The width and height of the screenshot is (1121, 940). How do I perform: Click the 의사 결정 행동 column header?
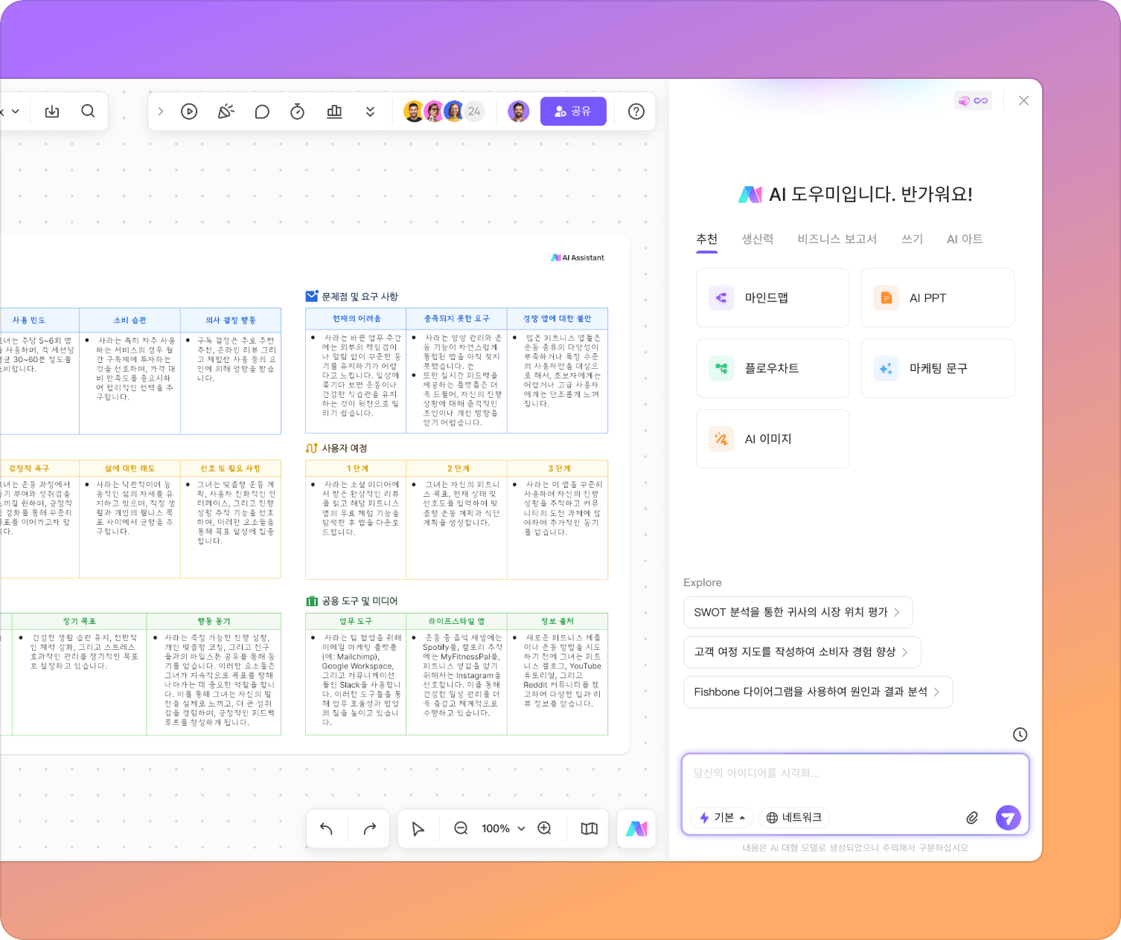[231, 321]
